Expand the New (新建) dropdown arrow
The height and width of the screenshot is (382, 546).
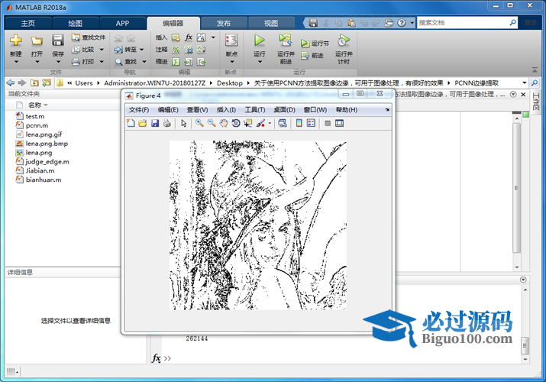pyautogui.click(x=16, y=62)
